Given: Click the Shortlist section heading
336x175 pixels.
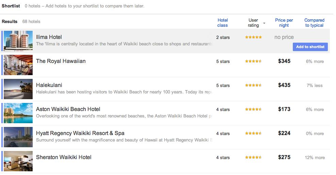Looking at the screenshot, I should [x=11, y=6].
